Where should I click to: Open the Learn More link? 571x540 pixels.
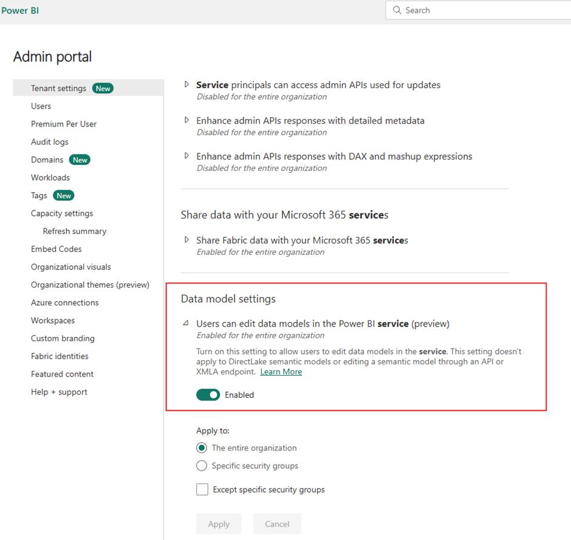point(281,372)
